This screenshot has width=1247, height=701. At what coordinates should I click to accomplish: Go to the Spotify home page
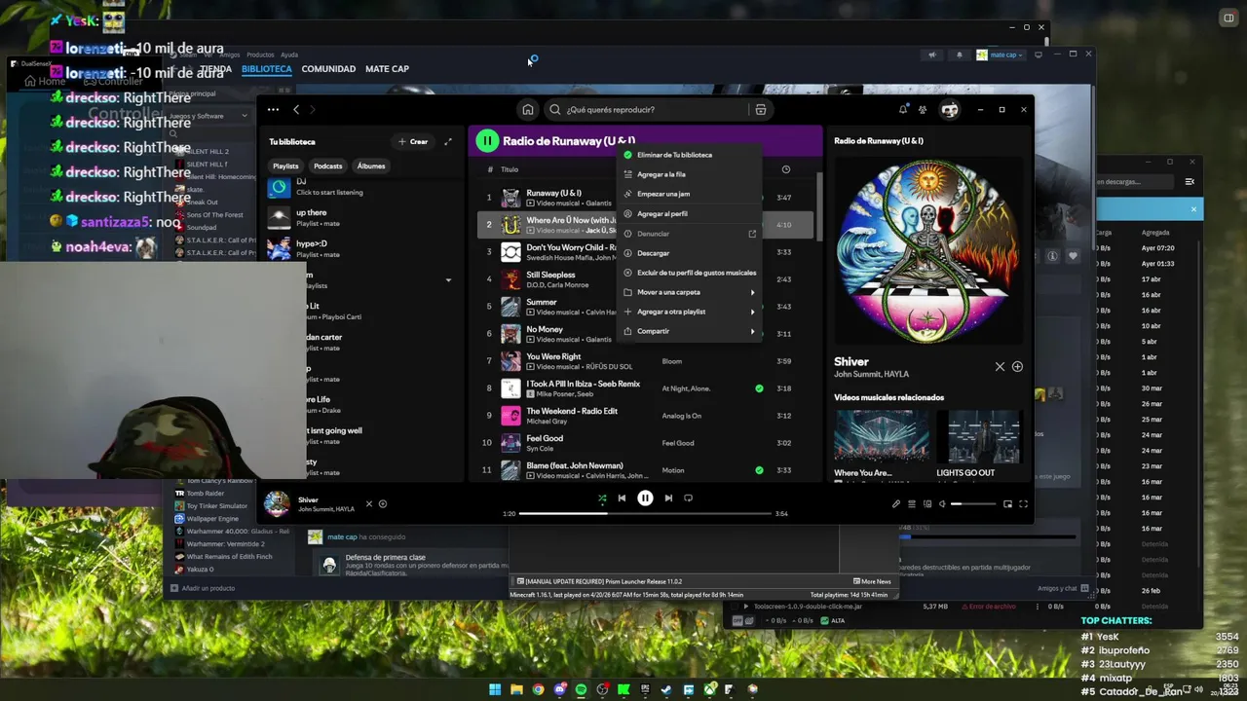coord(527,109)
